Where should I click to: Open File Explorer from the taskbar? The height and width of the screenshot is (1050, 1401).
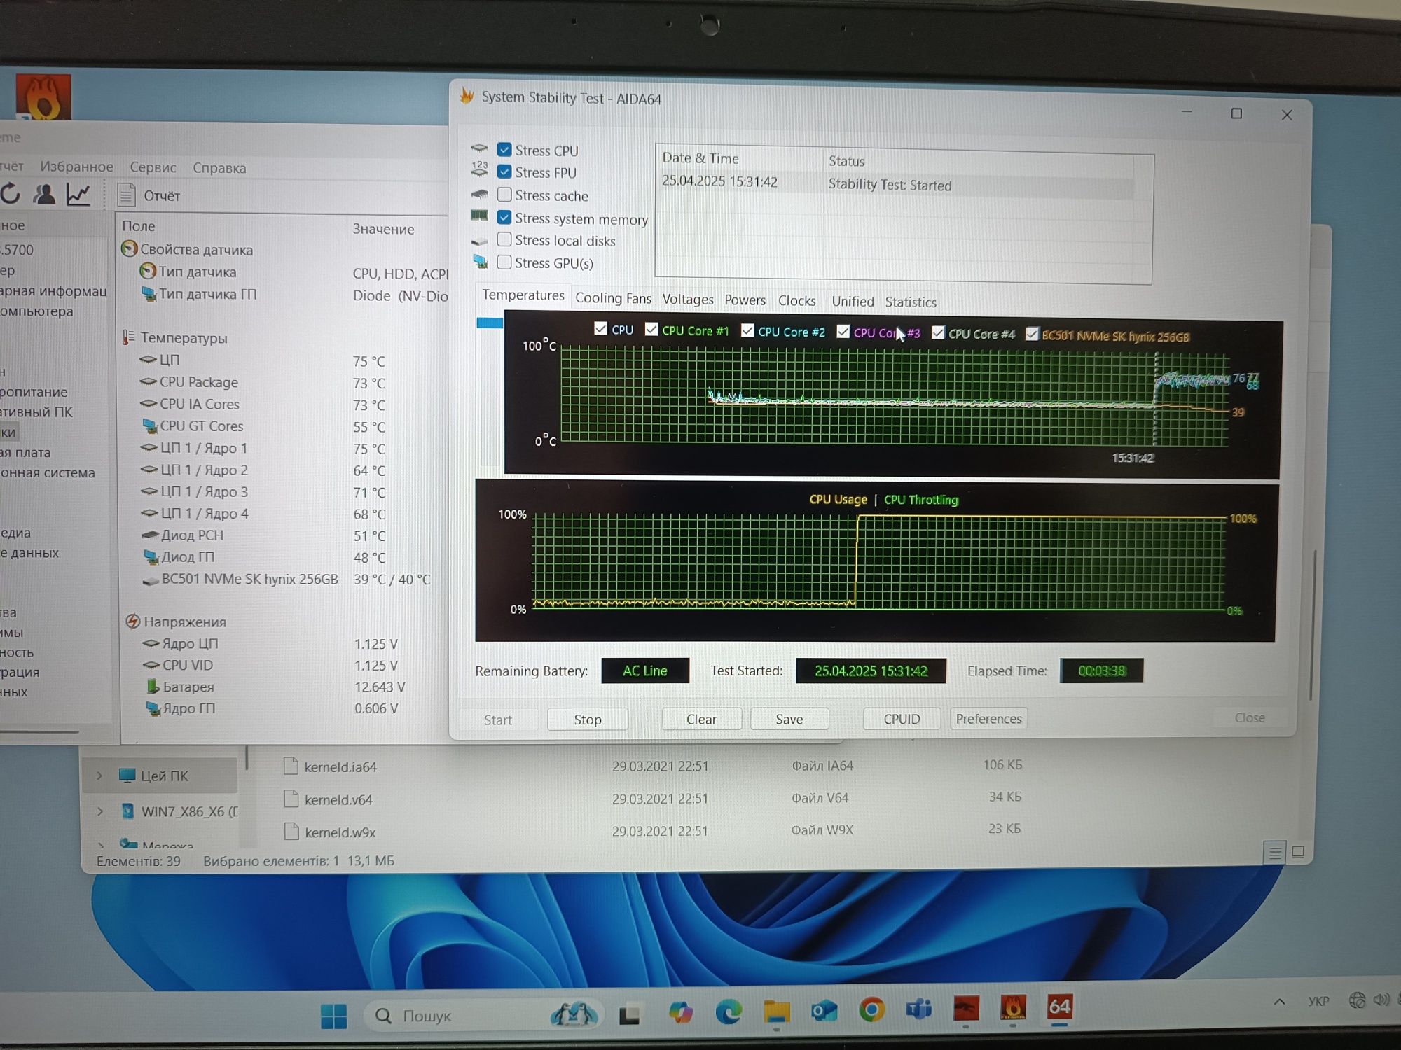776,1011
